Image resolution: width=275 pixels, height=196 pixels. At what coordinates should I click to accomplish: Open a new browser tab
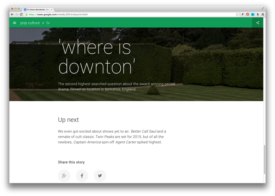(x=57, y=9)
